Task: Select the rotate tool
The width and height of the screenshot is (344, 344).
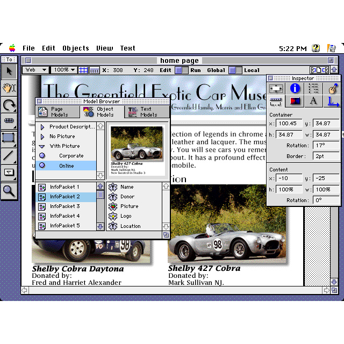Action: coord(9,105)
